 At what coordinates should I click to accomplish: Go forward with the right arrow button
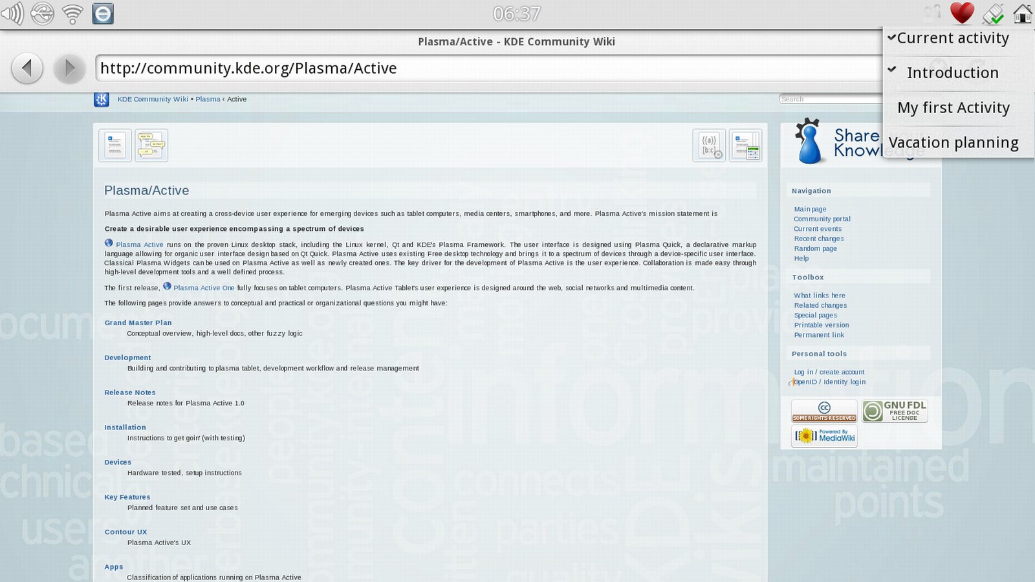pos(69,68)
